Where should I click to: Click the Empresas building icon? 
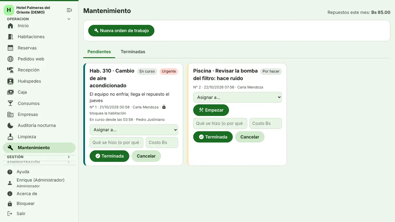(x=10, y=114)
